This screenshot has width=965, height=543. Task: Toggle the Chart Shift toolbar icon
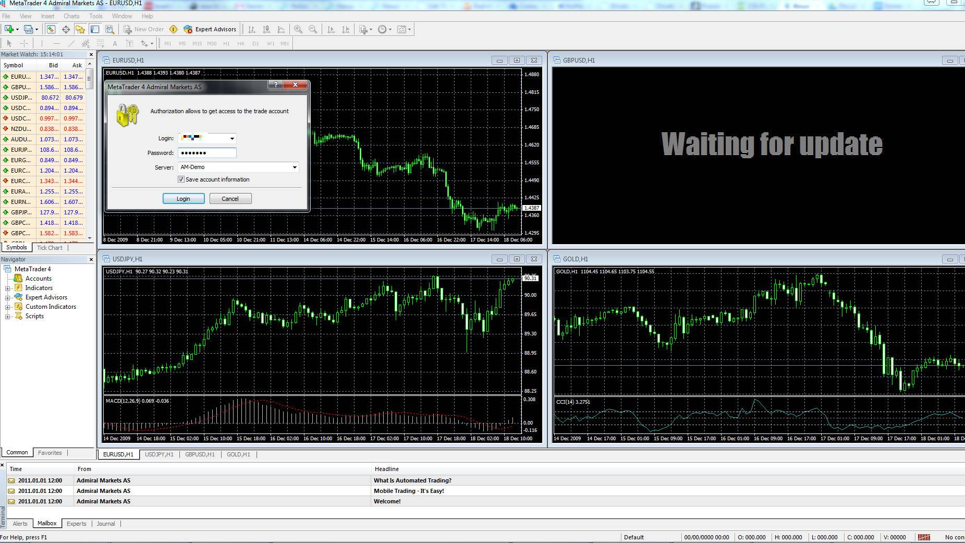pyautogui.click(x=345, y=29)
